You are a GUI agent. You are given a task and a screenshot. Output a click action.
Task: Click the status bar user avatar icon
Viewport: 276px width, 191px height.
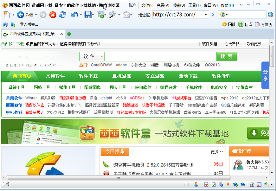tap(196, 184)
